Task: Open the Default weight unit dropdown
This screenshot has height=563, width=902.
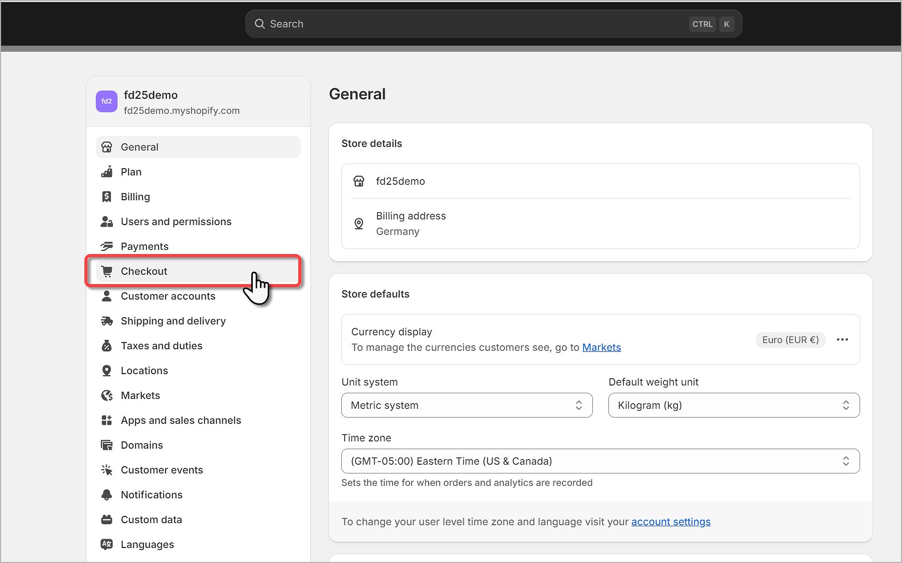Action: (x=733, y=405)
